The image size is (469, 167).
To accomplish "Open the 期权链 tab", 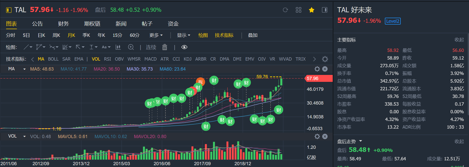I will point(92,24).
